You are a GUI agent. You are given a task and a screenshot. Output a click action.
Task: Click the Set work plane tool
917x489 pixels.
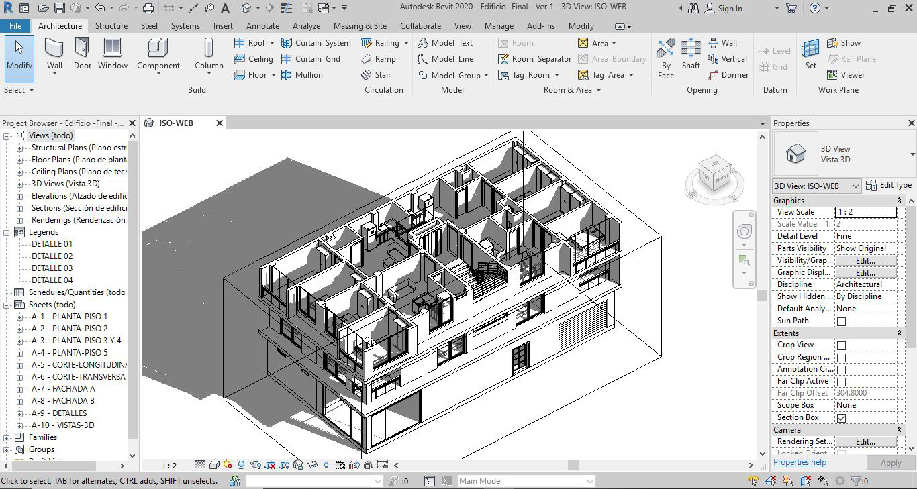(x=811, y=55)
